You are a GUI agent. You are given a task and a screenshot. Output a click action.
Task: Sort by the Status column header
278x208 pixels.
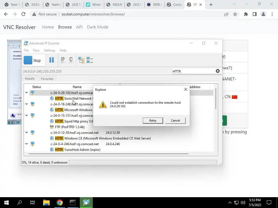37,87
